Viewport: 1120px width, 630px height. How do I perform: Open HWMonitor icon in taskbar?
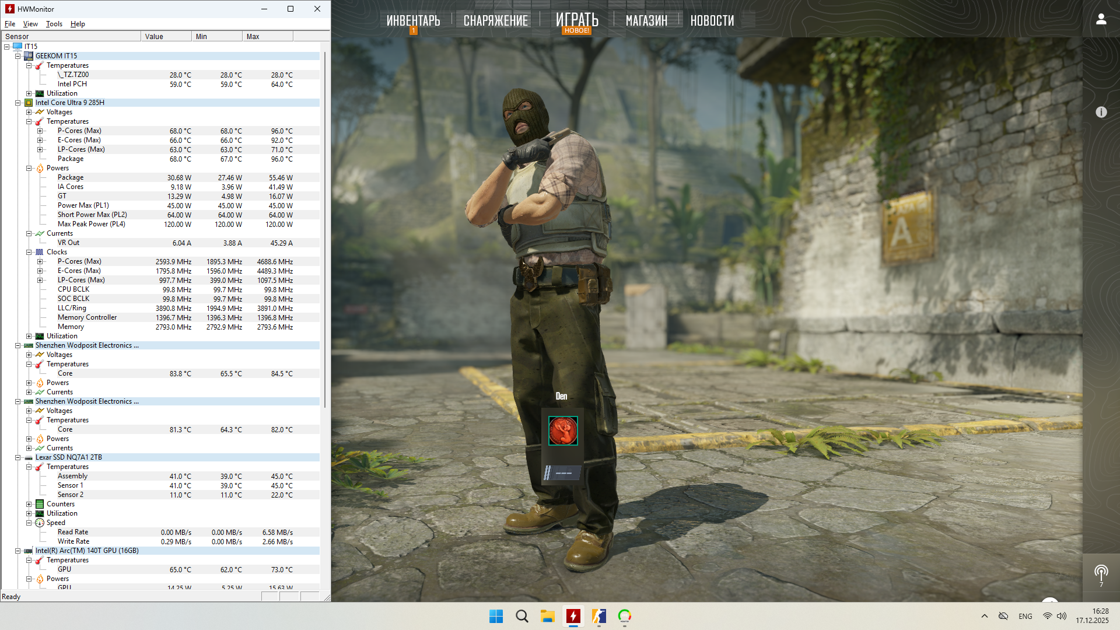[573, 616]
